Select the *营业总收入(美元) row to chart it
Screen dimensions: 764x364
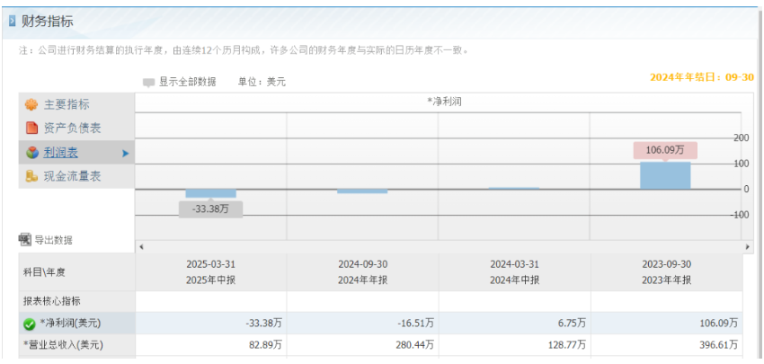point(63,345)
